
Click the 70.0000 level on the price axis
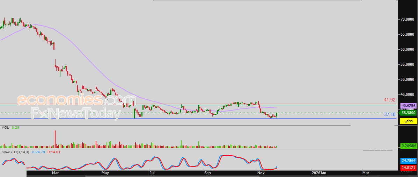(x=407, y=19)
